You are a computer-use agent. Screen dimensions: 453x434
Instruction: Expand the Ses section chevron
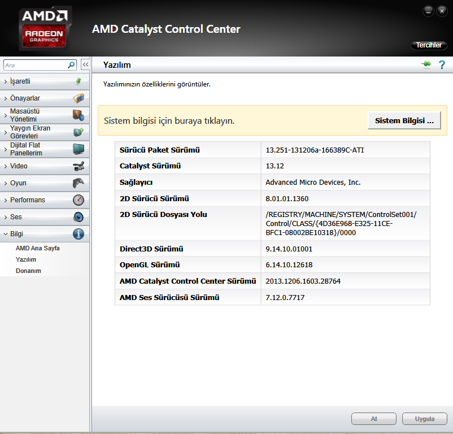(6, 218)
